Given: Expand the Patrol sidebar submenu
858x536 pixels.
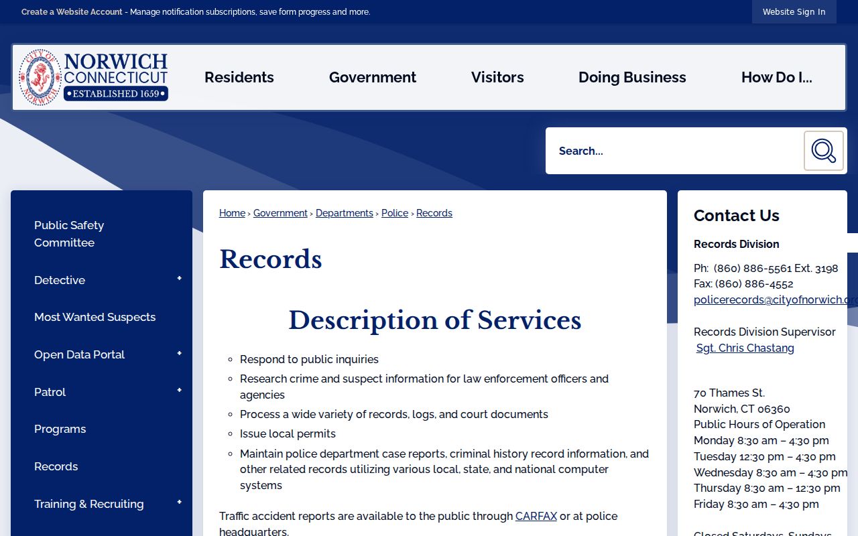Looking at the screenshot, I should click(x=179, y=391).
